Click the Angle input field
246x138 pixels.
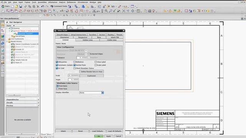[73, 80]
